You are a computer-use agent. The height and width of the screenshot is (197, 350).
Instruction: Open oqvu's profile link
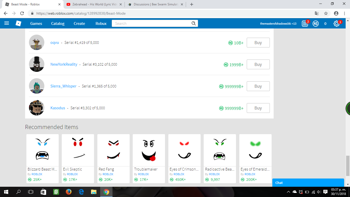click(x=55, y=43)
